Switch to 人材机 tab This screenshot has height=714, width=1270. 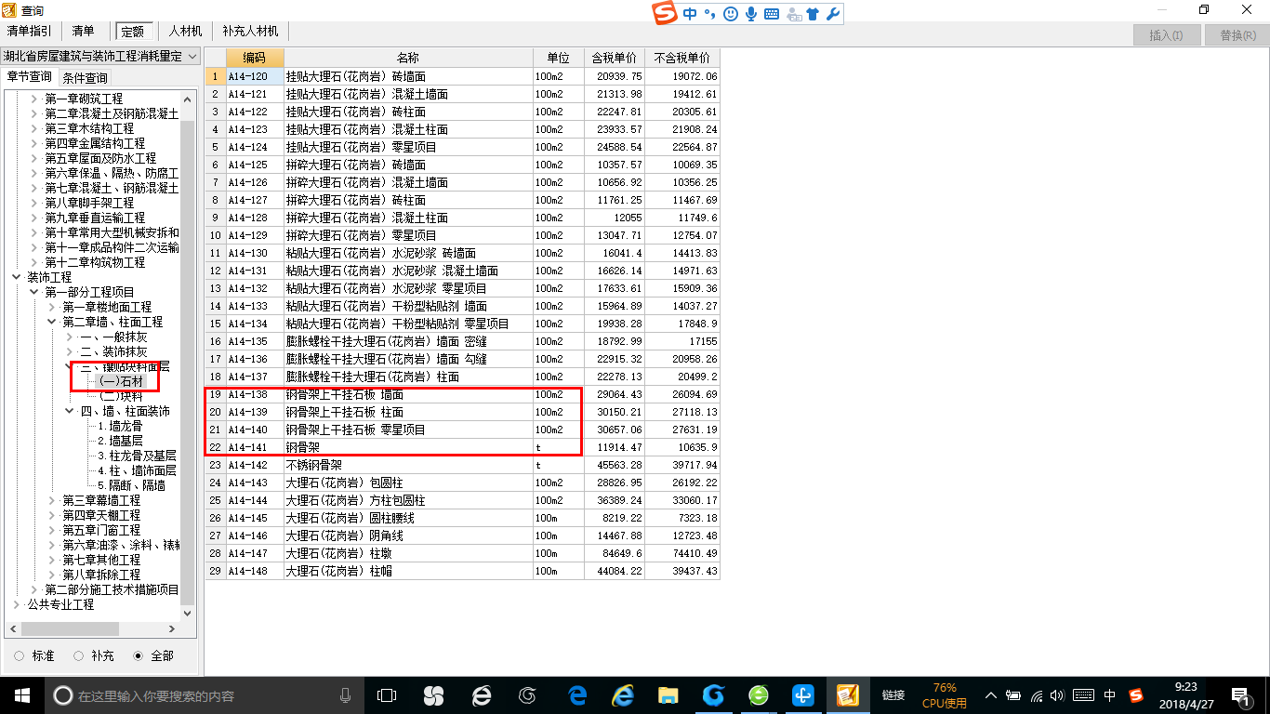(185, 31)
